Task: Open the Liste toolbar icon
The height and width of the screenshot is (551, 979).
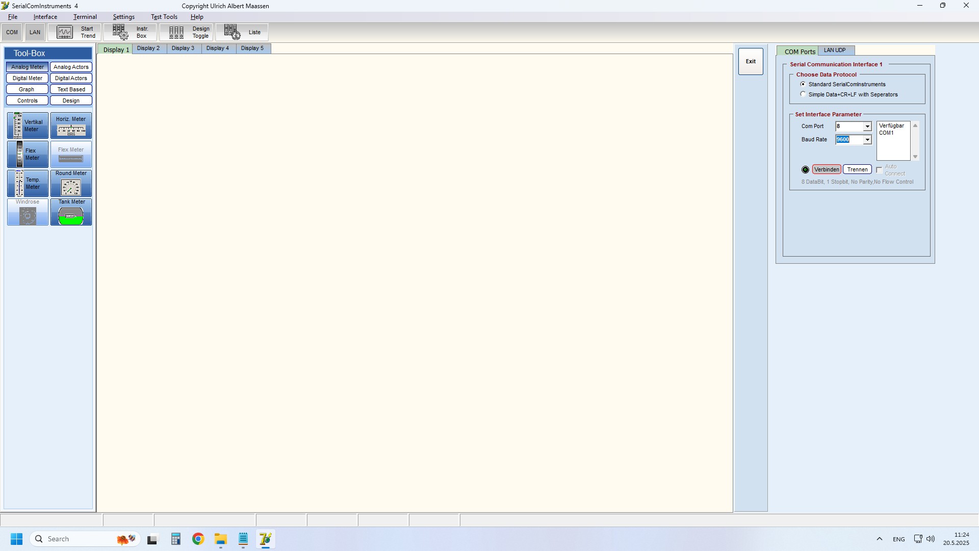Action: click(242, 32)
